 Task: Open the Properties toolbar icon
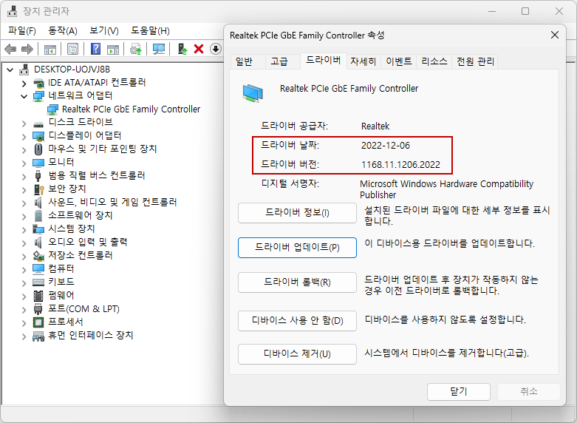(x=73, y=49)
